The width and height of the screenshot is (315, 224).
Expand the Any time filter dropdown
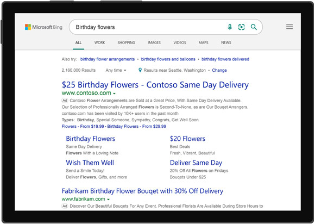click(x=116, y=70)
